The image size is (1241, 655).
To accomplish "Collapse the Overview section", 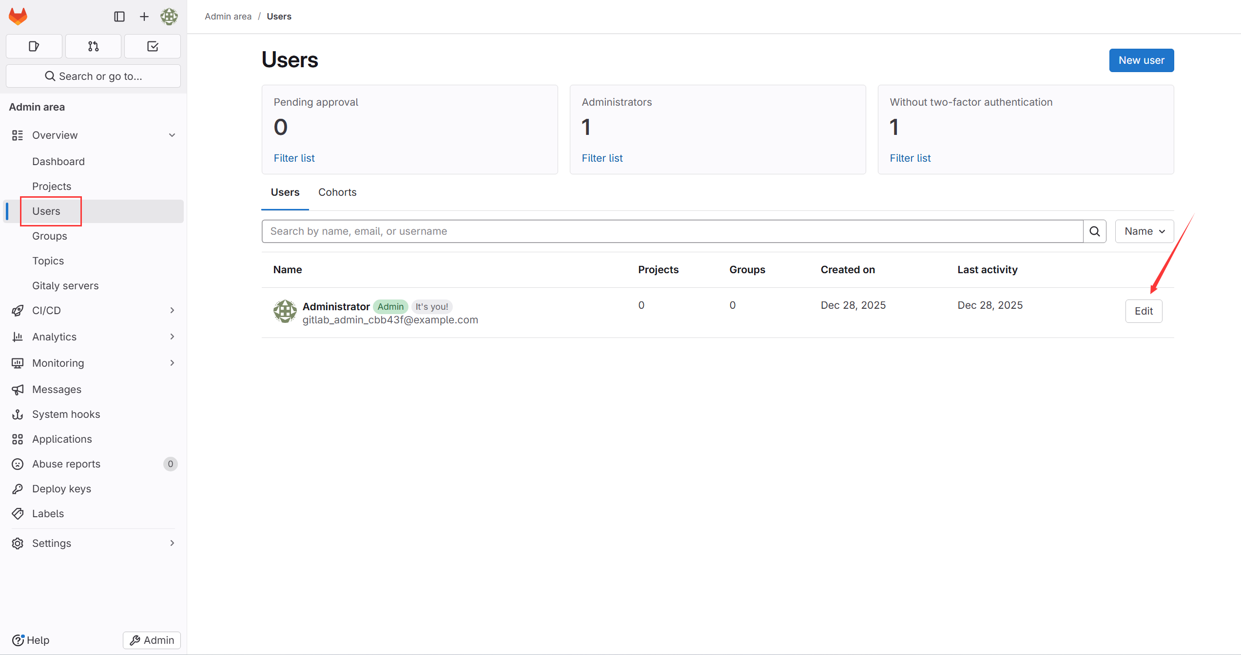I will pyautogui.click(x=172, y=135).
